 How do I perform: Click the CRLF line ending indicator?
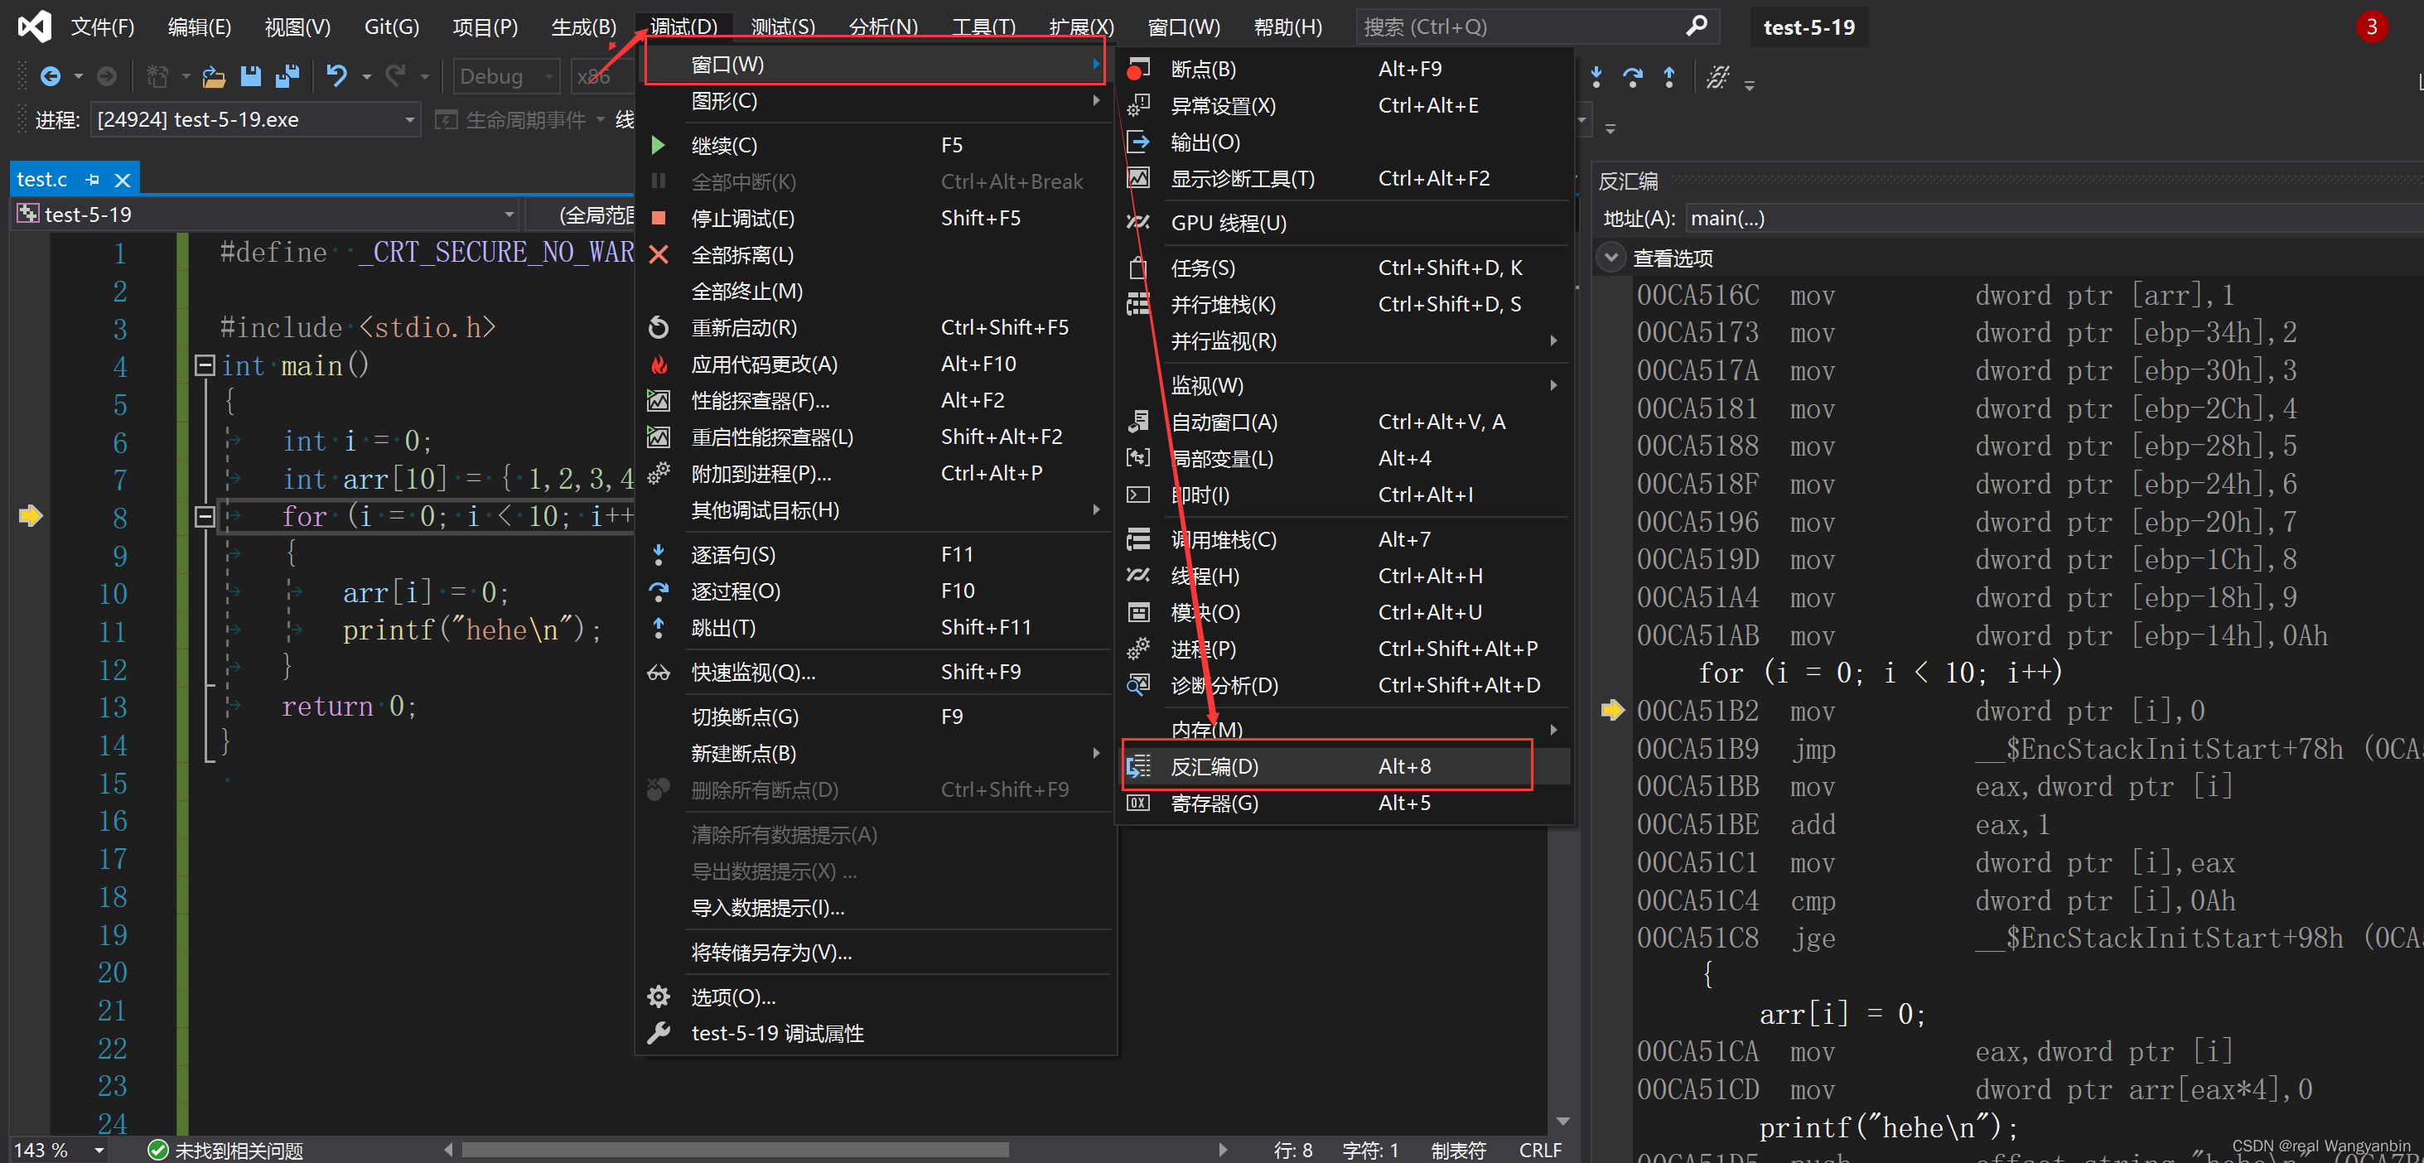click(x=1539, y=1150)
